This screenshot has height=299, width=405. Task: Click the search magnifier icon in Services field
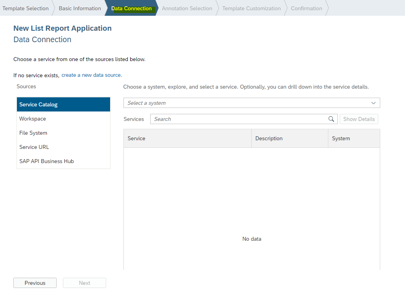point(331,119)
